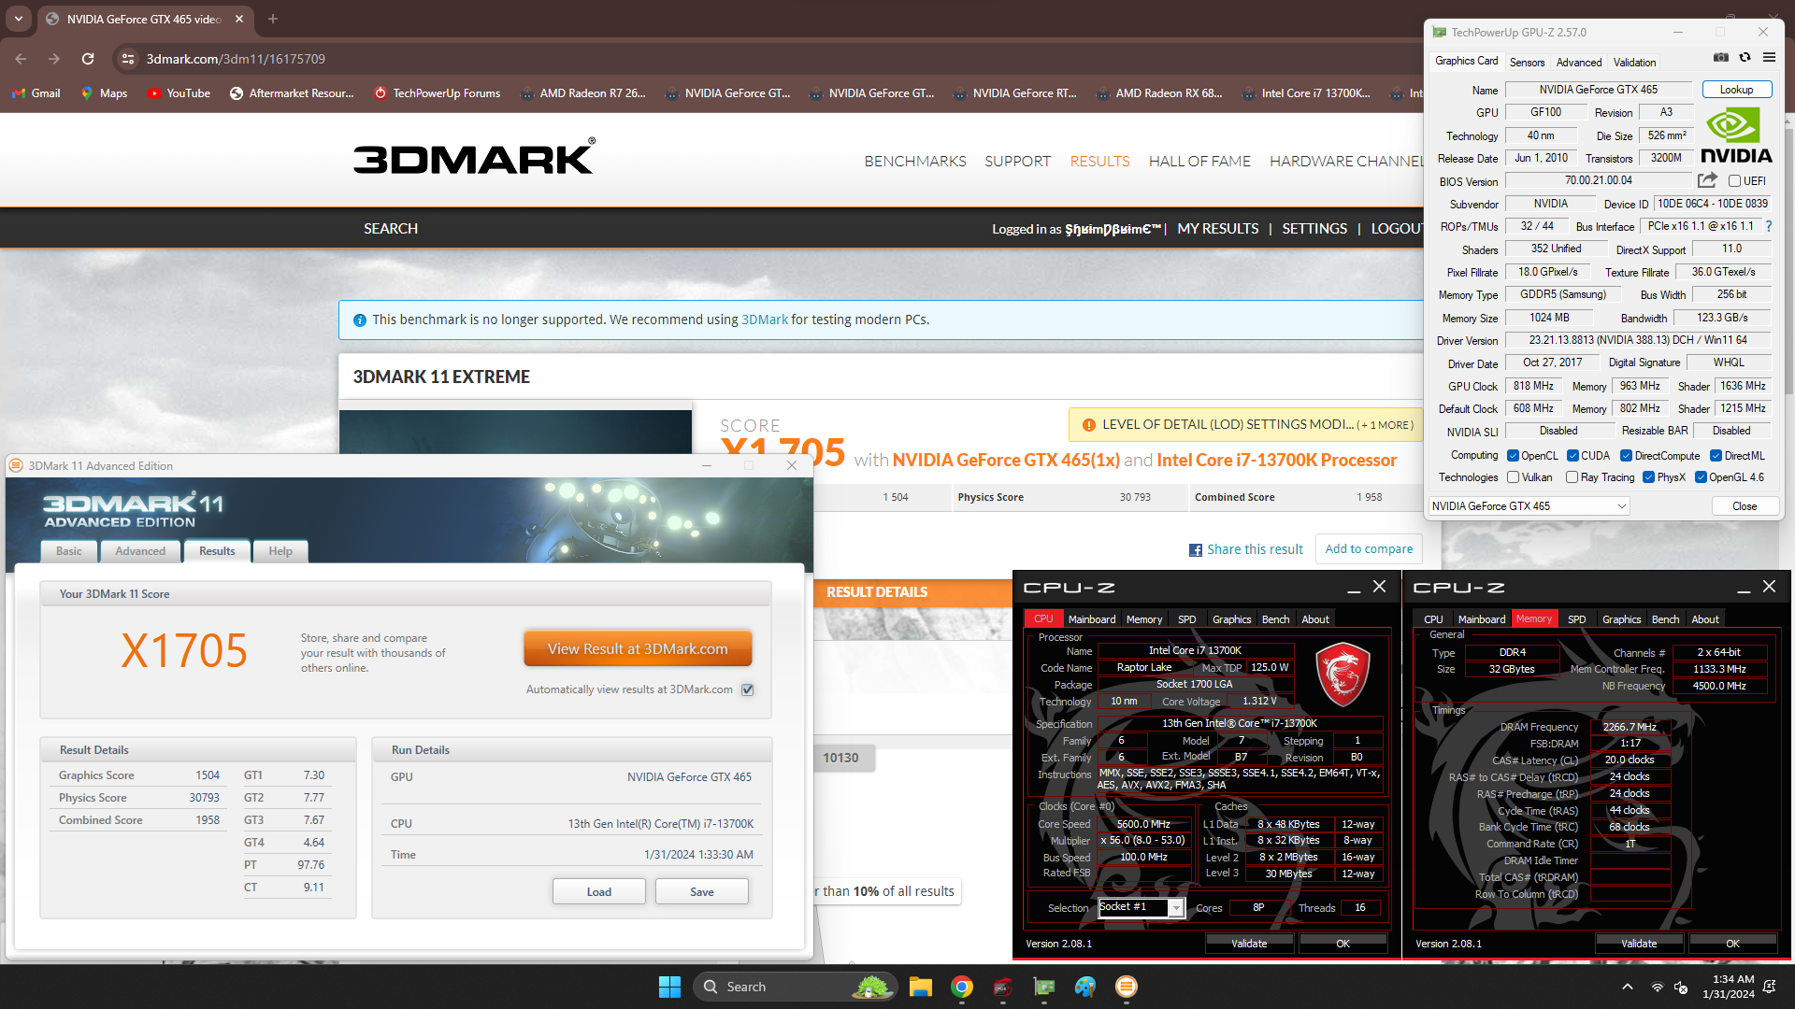The image size is (1795, 1009).
Task: Switch to the GPU-Z Advanced tab
Action: 1578,63
